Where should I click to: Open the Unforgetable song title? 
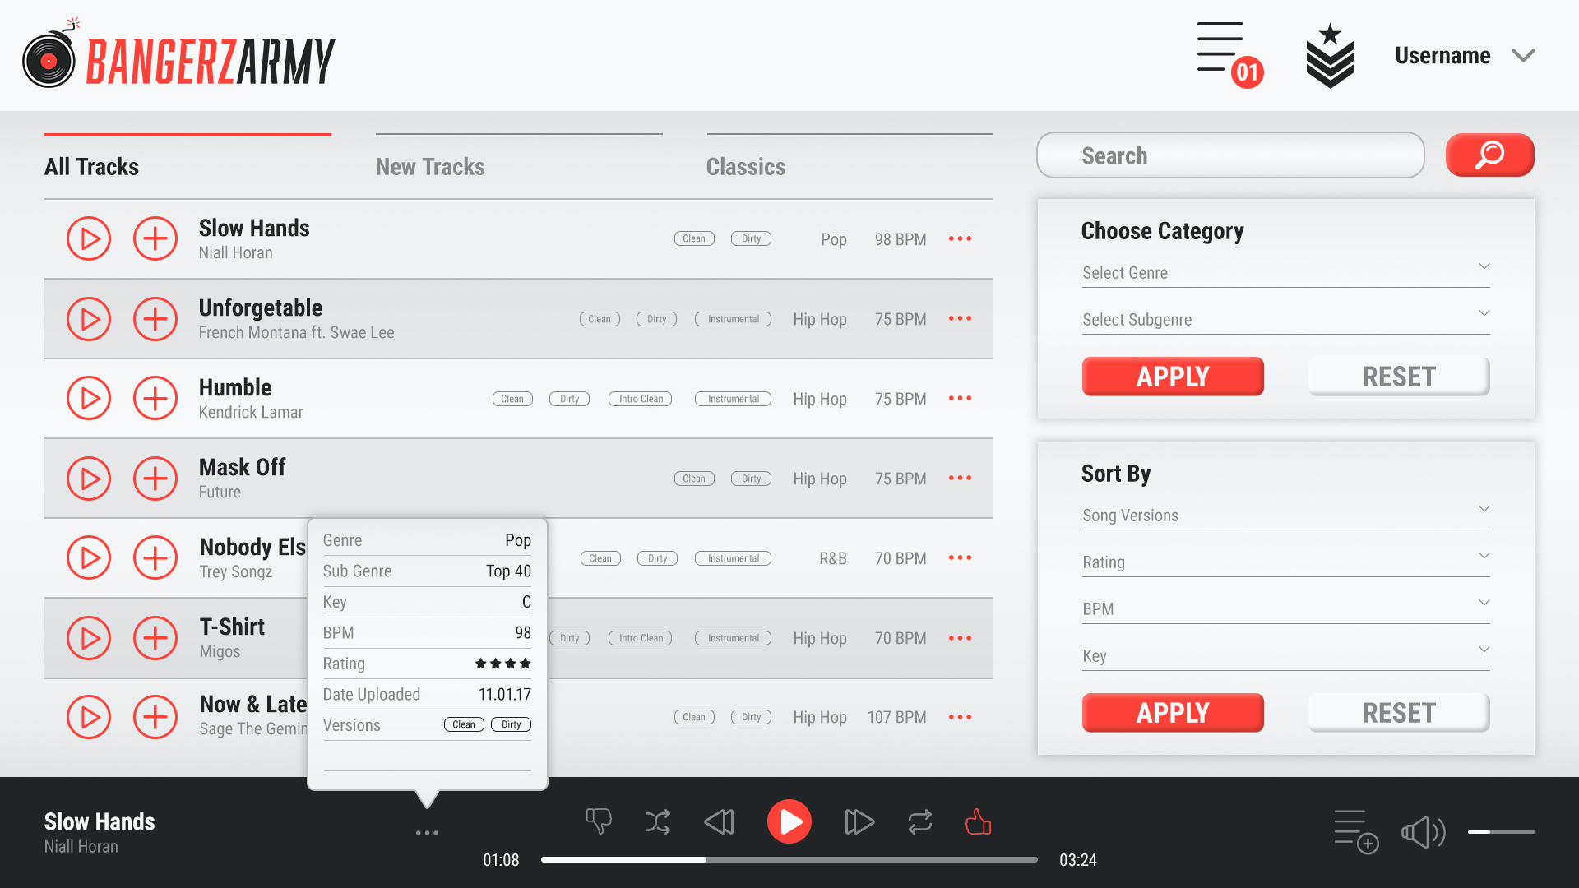point(261,308)
